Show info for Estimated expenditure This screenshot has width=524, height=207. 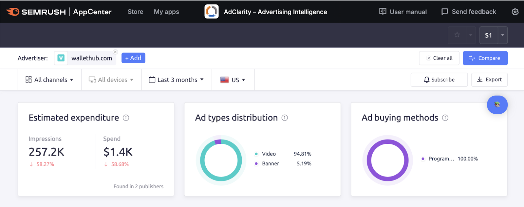[126, 118]
